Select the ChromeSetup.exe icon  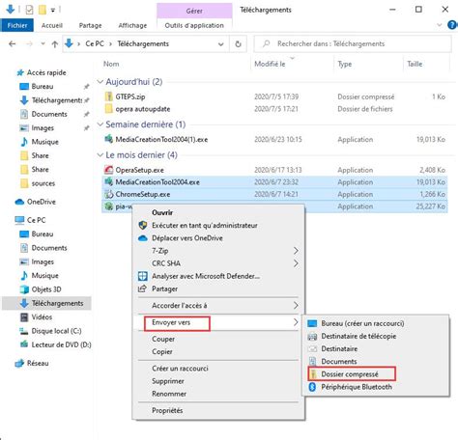109,194
